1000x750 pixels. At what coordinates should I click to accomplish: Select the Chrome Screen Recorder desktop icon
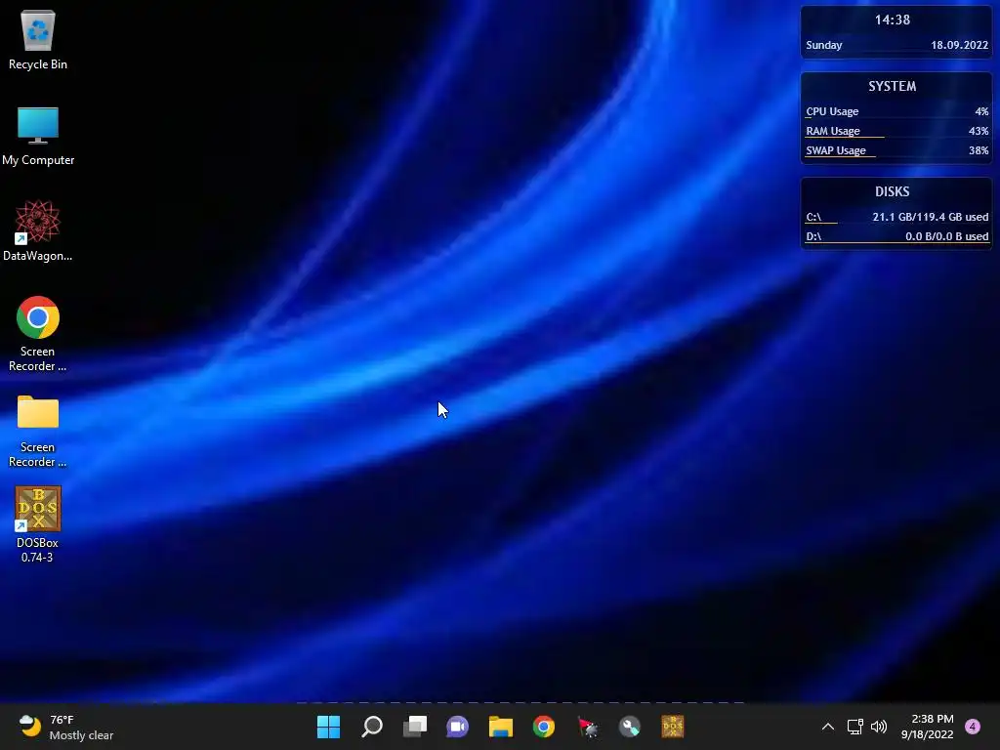[38, 334]
